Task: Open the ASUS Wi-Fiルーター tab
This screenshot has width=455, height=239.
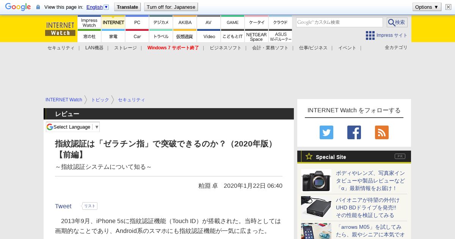Action: [280, 36]
